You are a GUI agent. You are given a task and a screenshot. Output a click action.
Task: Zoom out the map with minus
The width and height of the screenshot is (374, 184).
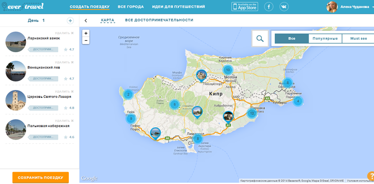pos(86,41)
